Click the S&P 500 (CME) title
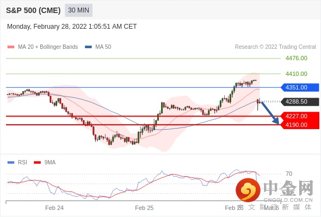Viewport: 321px width, 217px height. point(33,10)
